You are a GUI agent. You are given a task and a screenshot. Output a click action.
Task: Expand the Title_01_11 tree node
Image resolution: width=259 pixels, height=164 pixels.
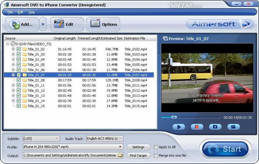[13, 85]
